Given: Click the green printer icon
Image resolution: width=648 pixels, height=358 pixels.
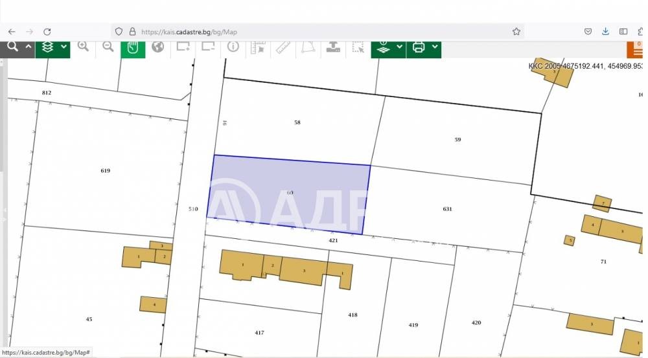Looking at the screenshot, I should pyautogui.click(x=419, y=47).
